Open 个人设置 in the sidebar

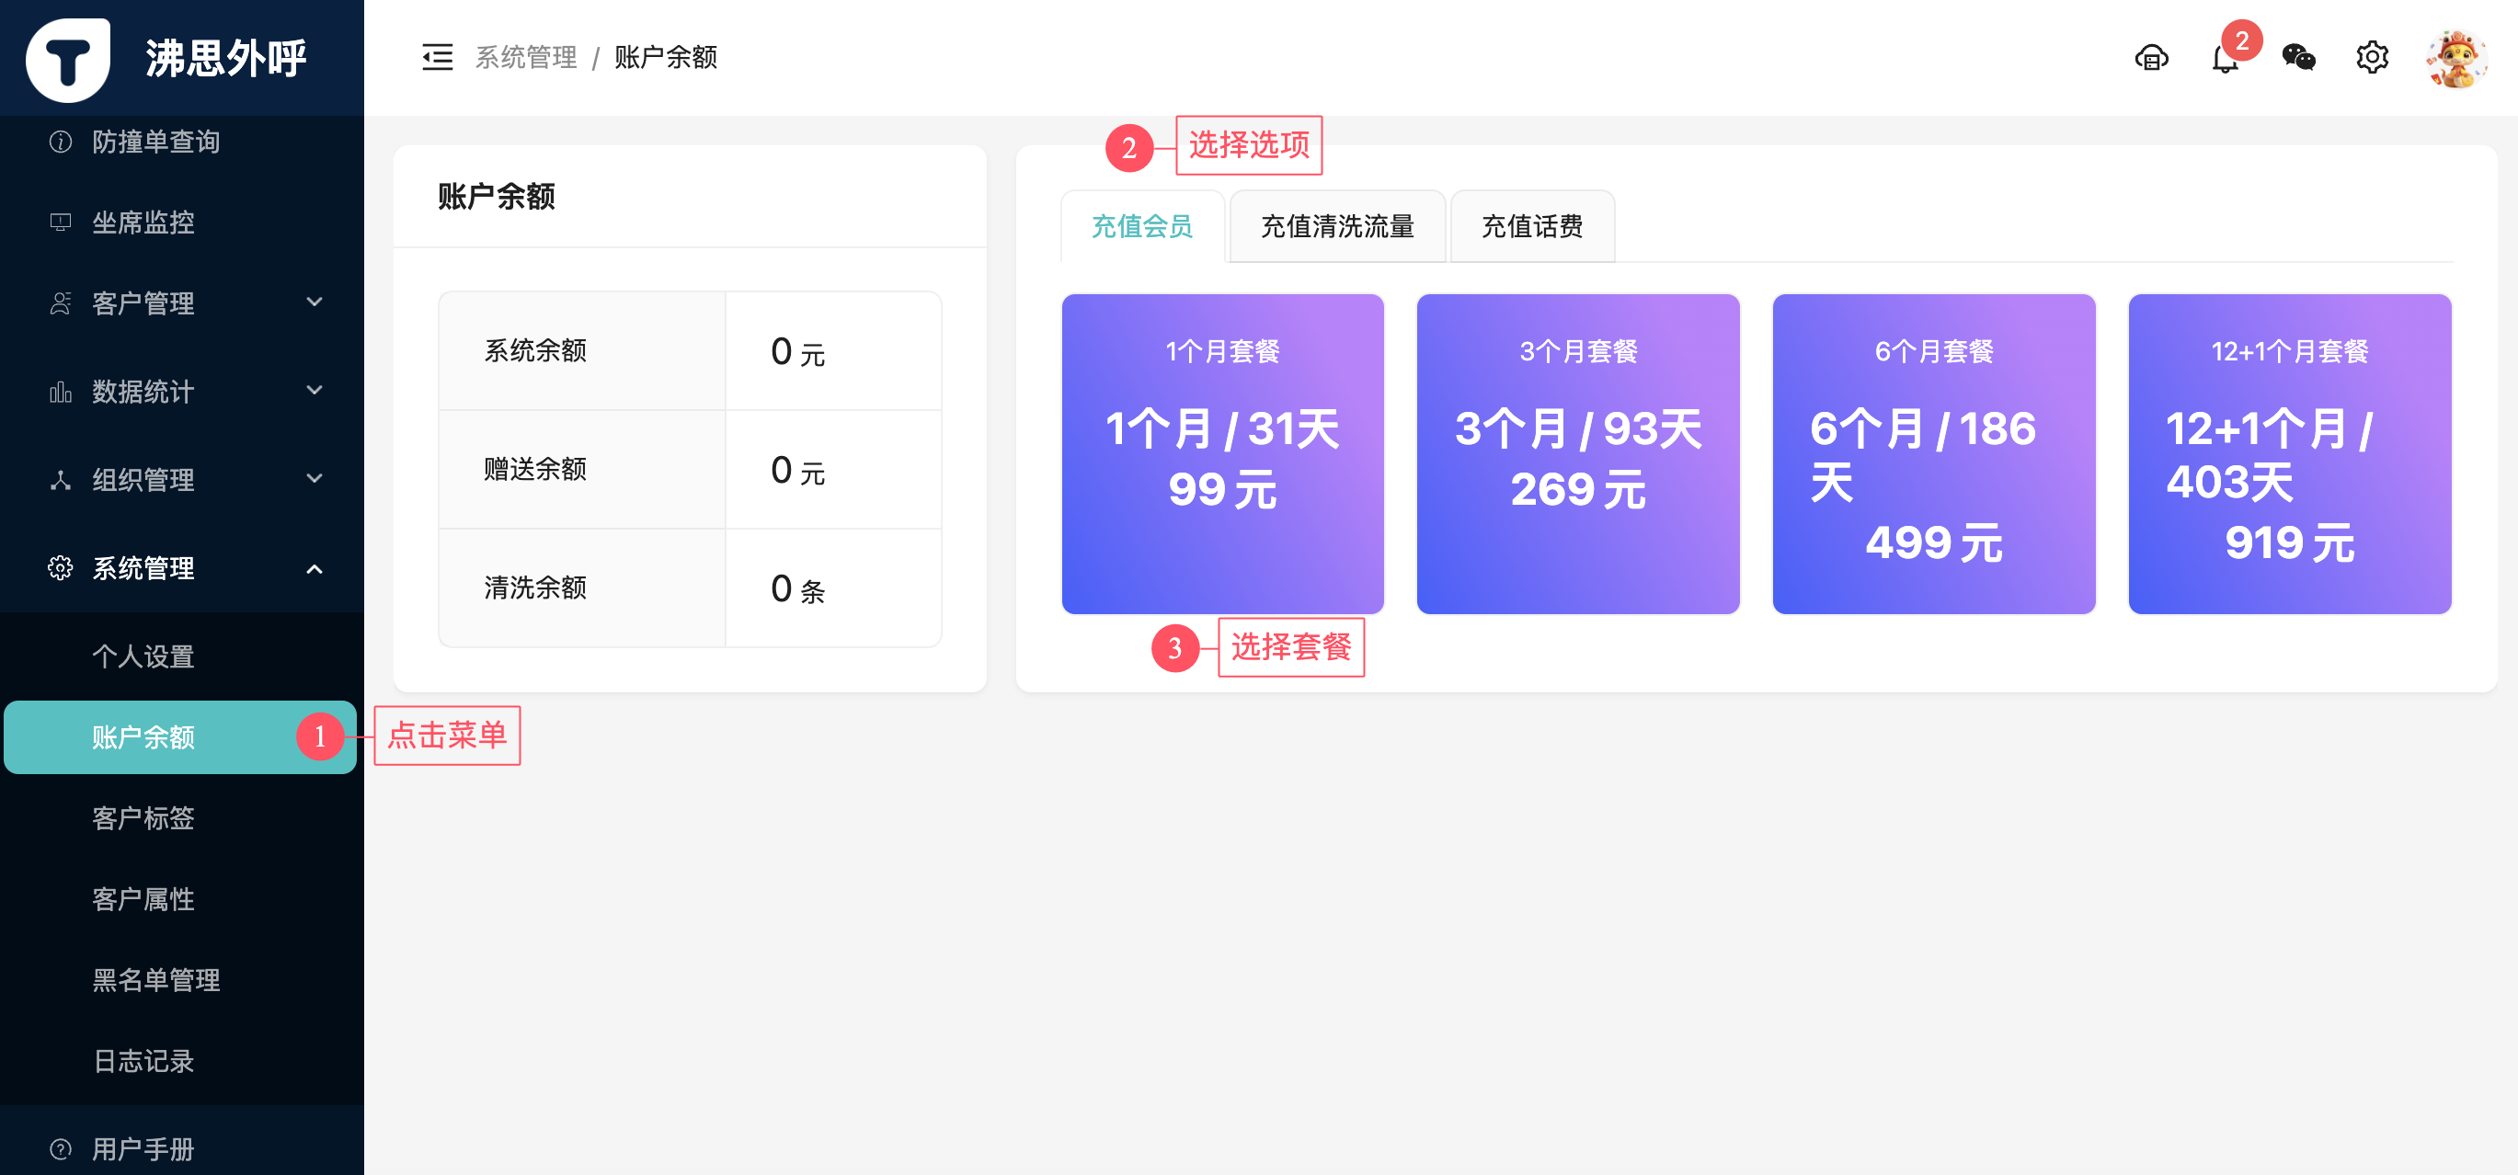coord(143,656)
